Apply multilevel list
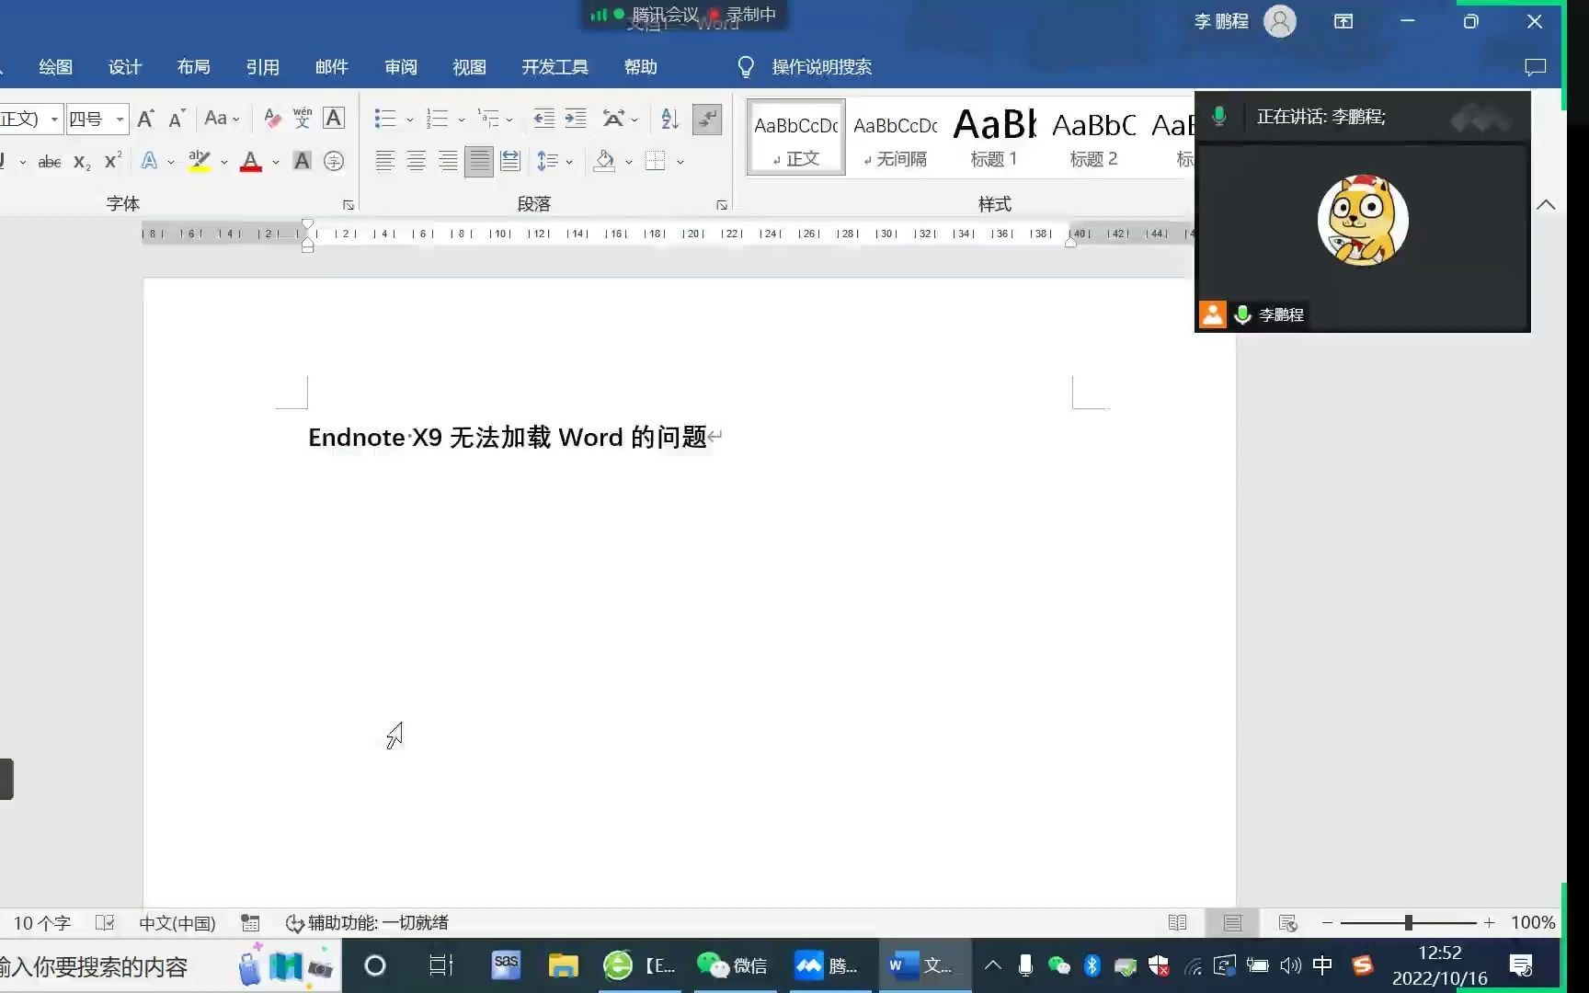1589x993 pixels. coord(488,119)
